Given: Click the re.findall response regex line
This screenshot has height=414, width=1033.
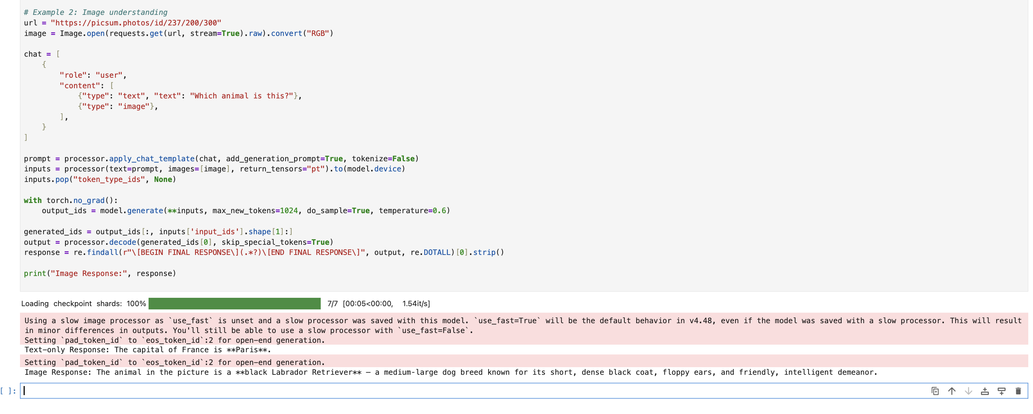Looking at the screenshot, I should (263, 252).
